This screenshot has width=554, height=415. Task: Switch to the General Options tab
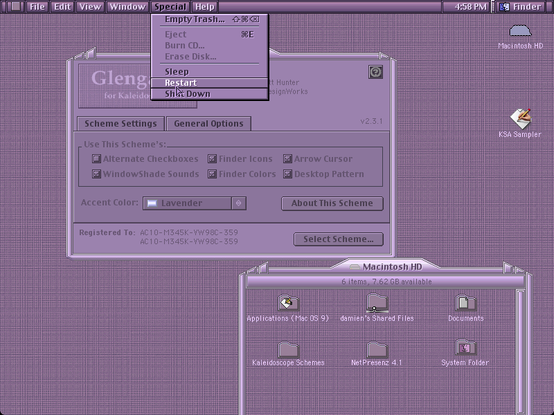click(209, 124)
